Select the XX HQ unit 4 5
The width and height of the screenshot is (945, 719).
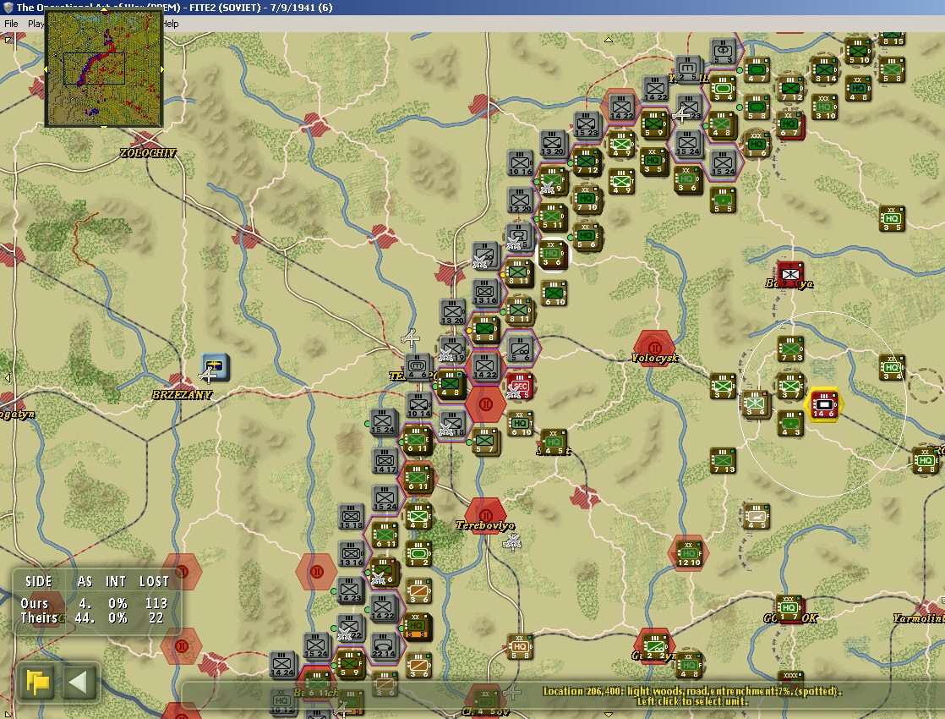tap(553, 442)
